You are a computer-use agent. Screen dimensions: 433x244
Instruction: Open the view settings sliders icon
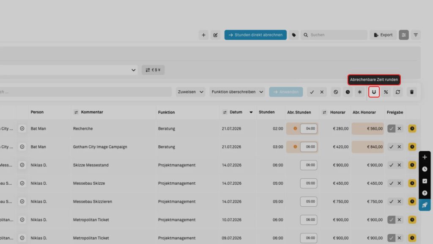pos(404,35)
